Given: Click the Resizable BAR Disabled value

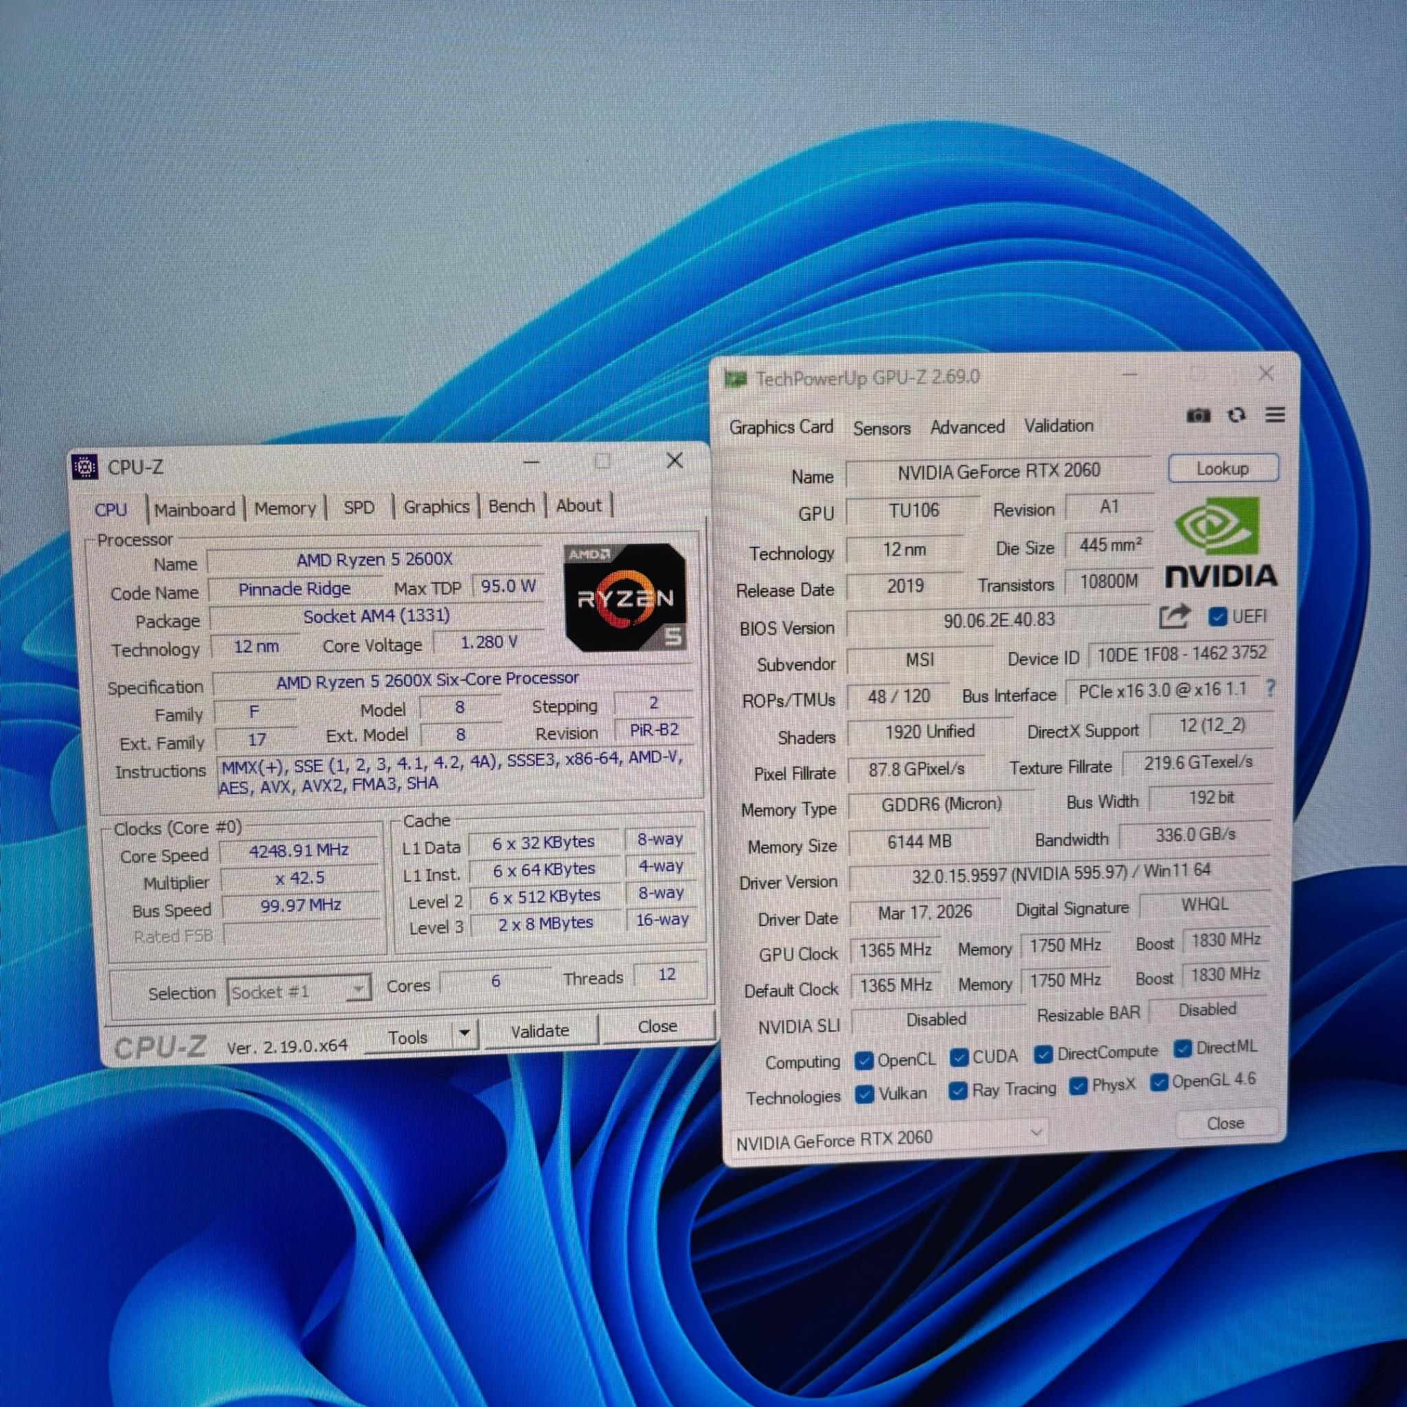Looking at the screenshot, I should (x=1208, y=1010).
